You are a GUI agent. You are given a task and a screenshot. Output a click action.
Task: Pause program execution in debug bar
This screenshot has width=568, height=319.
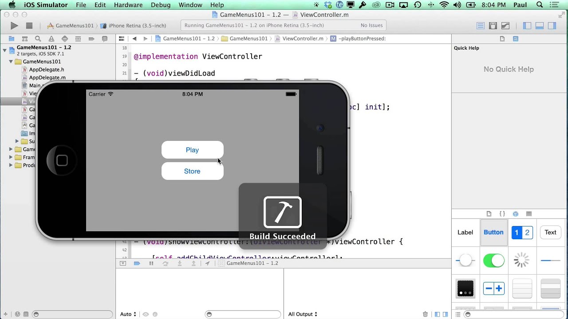click(151, 263)
